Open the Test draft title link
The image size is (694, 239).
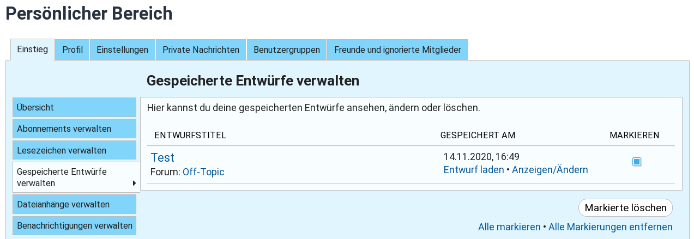tap(162, 157)
